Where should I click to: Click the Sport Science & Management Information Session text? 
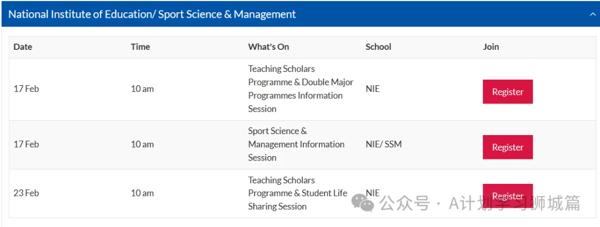(x=296, y=144)
